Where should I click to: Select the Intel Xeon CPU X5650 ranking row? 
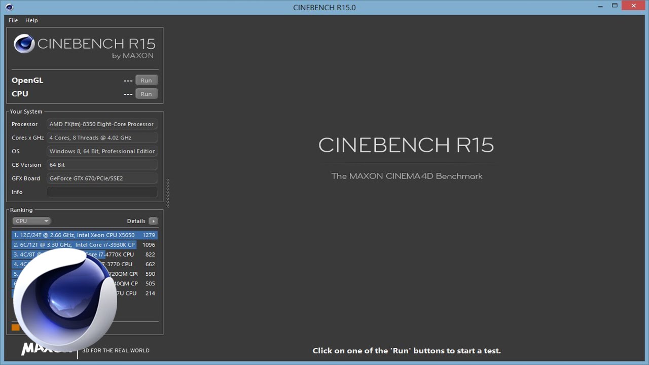(x=85, y=235)
